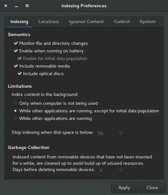
Task: Minimize the Indexing Preferences window
Action: coord(16,6)
